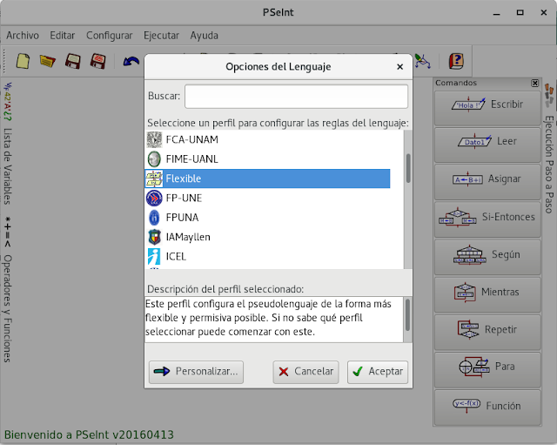
Task: Click the Buscar search field
Action: (x=296, y=97)
